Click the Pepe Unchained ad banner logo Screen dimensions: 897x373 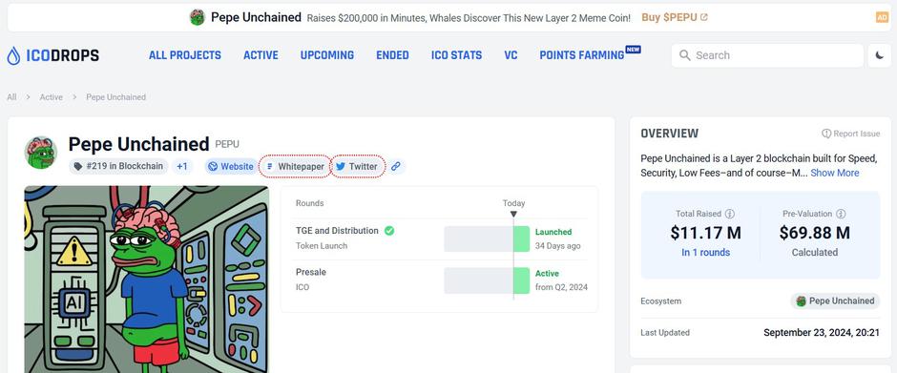click(x=198, y=17)
